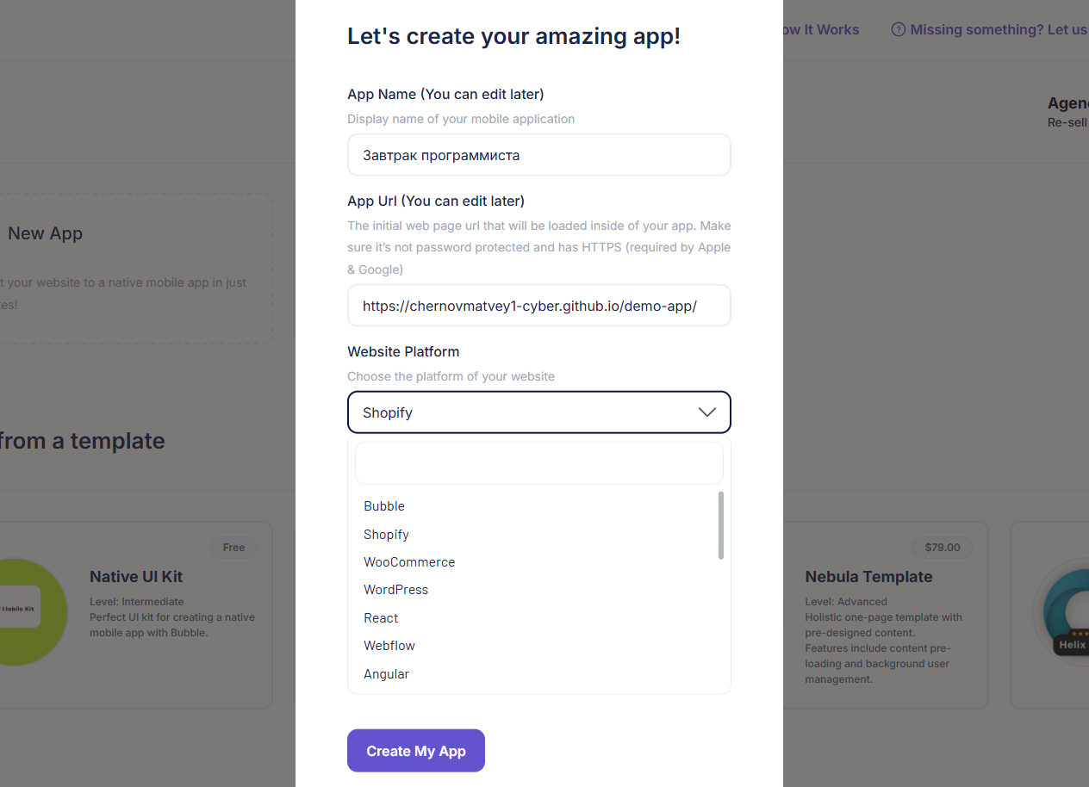Select React as the website platform

click(381, 618)
